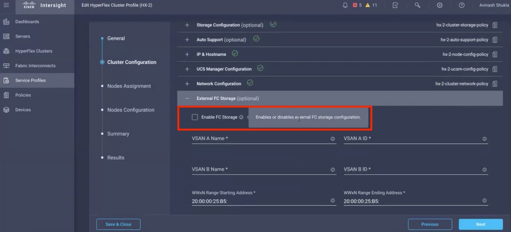Go to the General wizard step
This screenshot has width=511, height=232.
coord(116,38)
